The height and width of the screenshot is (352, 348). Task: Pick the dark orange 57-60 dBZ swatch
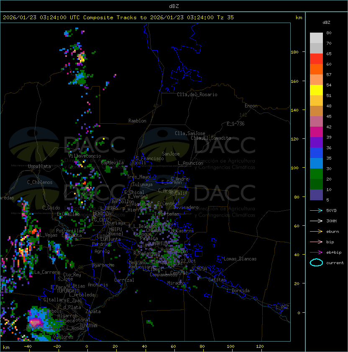[316, 69]
